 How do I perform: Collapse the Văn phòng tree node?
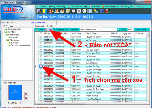point(6,40)
